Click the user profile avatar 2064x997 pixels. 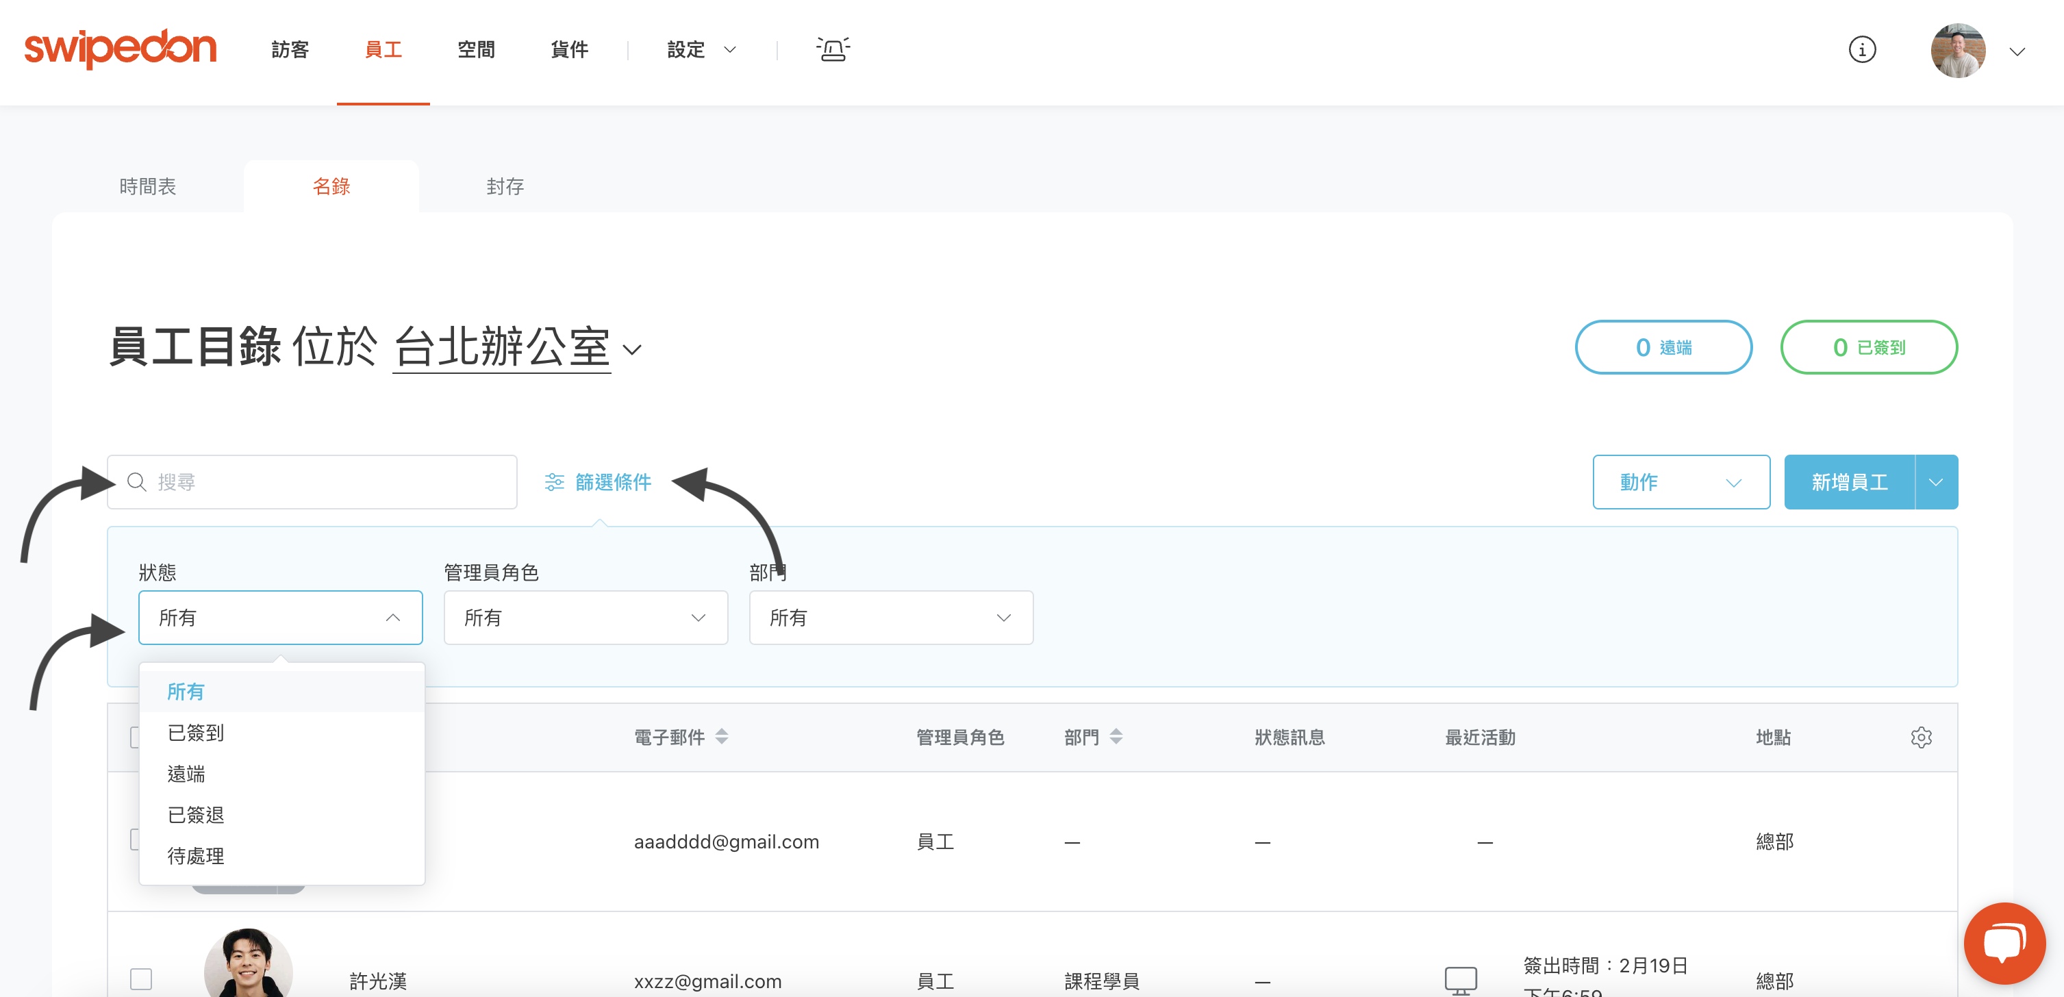(x=1957, y=51)
